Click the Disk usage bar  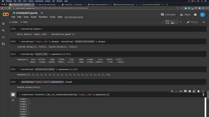click(x=174, y=23)
